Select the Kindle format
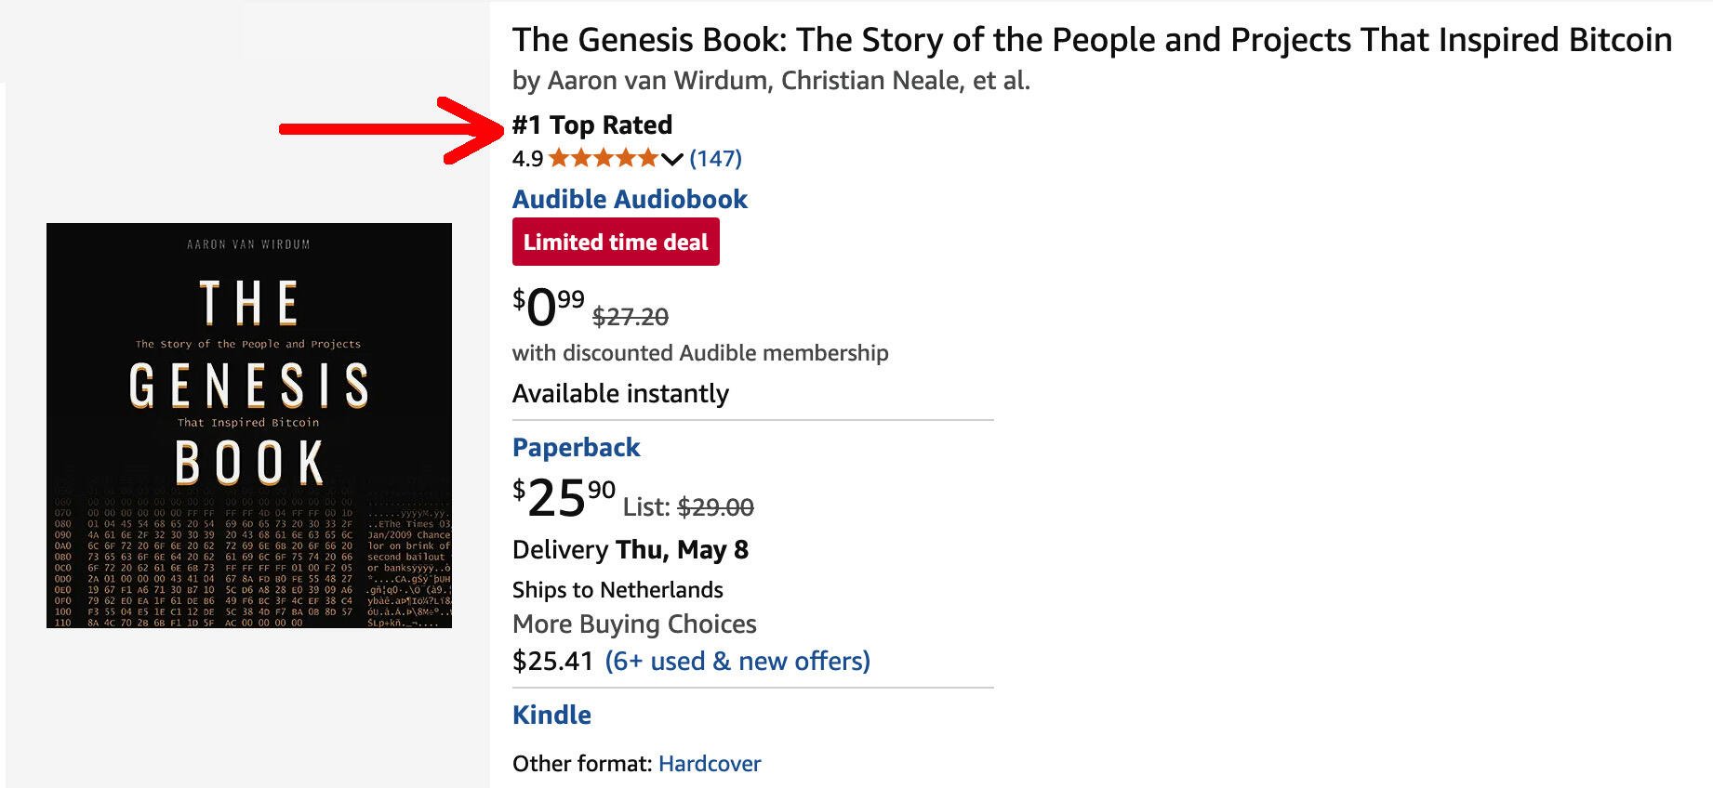Viewport: 1713px width, 788px height. pyautogui.click(x=551, y=715)
